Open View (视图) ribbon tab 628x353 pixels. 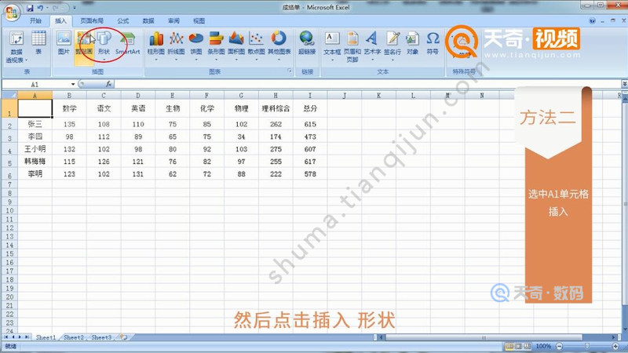point(199,21)
